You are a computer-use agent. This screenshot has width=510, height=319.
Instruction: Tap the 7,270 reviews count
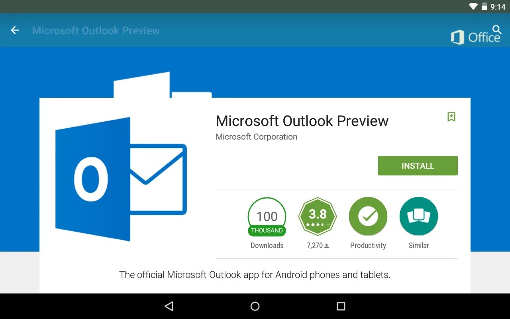(318, 246)
